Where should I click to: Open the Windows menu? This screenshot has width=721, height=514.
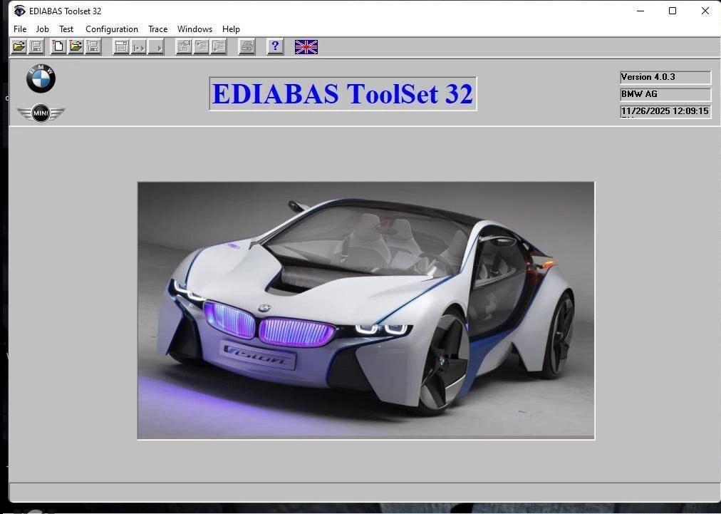(195, 29)
